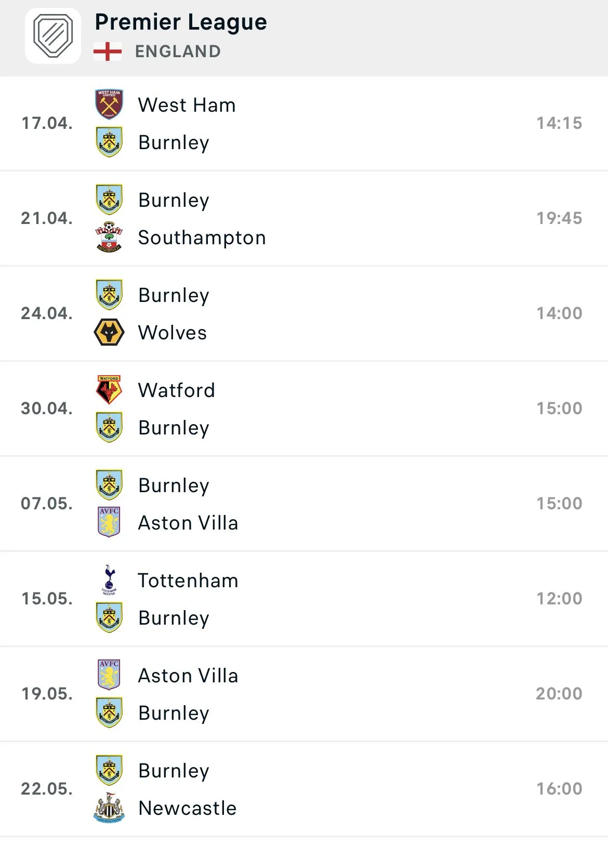Click Burnley crest in 17.04 fixture
Screen dimensions: 608x845
pyautogui.click(x=109, y=142)
